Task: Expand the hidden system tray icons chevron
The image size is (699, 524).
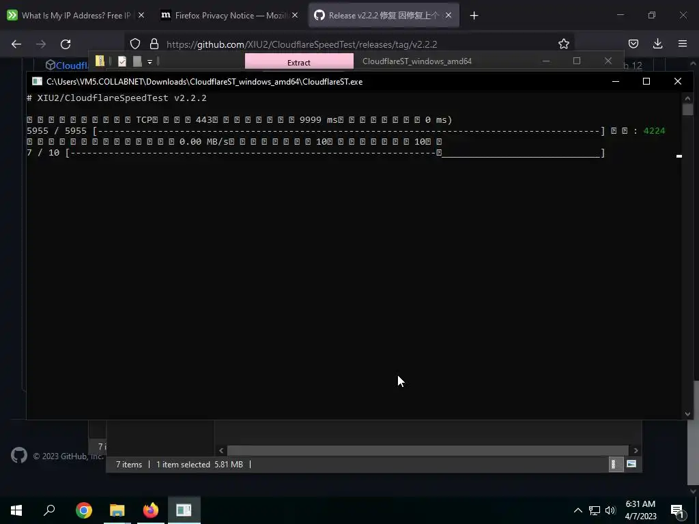Action: [x=577, y=510]
